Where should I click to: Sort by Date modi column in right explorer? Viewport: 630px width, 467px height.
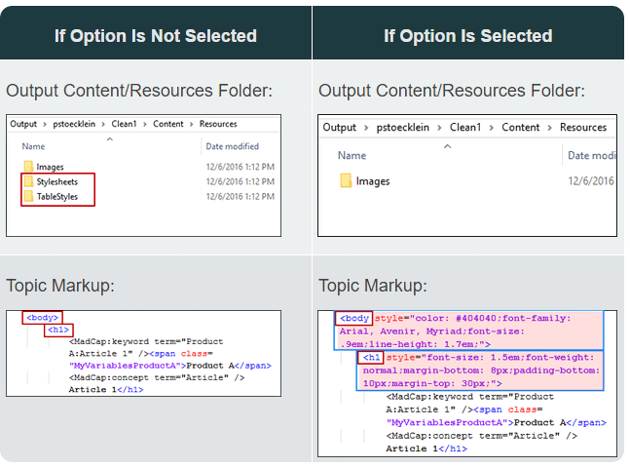click(x=591, y=156)
